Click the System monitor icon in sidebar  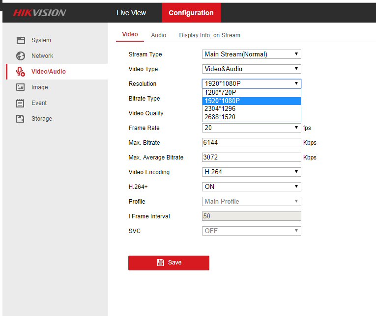coord(21,40)
